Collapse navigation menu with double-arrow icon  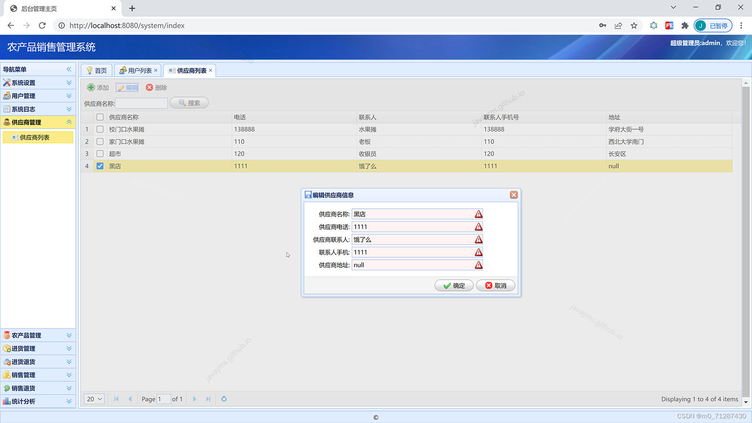click(x=69, y=69)
